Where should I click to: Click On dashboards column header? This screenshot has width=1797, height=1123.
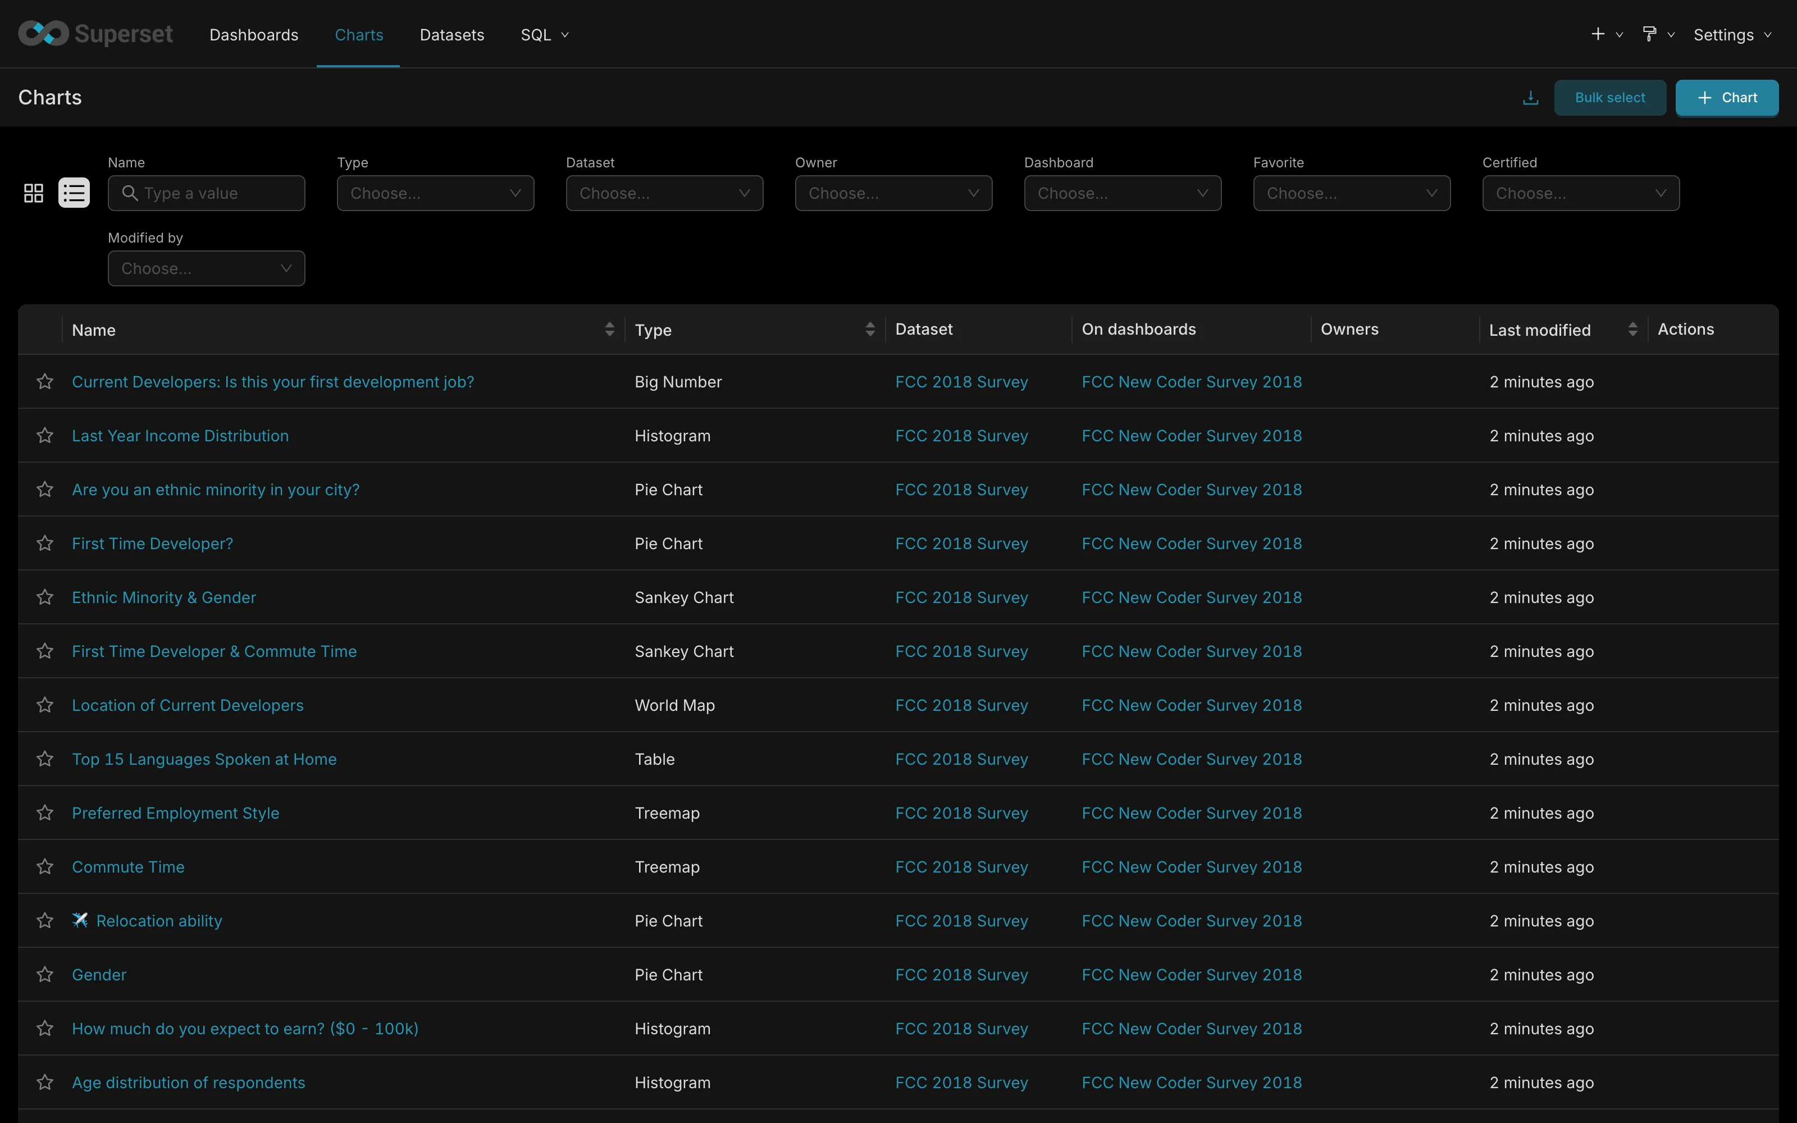point(1138,329)
